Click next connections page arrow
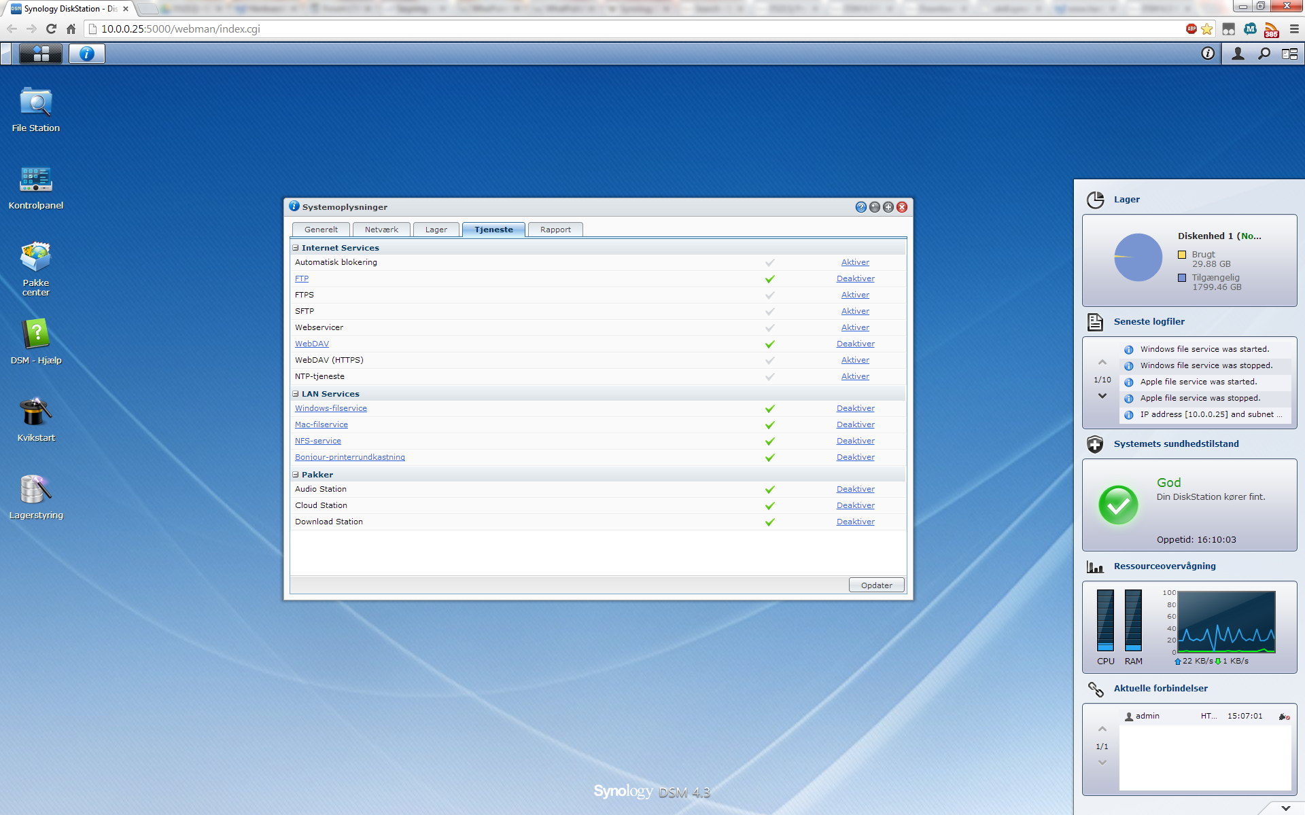The image size is (1305, 815). point(1102,762)
